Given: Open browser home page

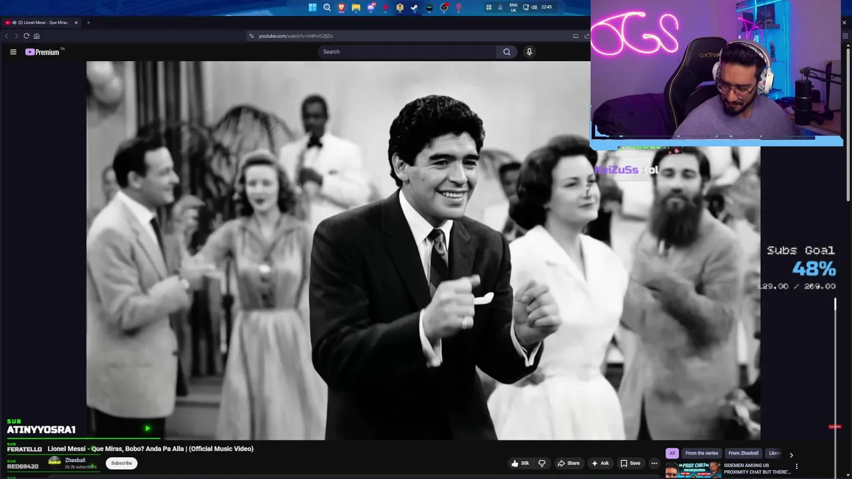Looking at the screenshot, I should 37,36.
